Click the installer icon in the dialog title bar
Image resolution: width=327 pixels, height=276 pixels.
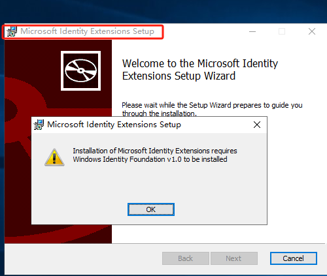(39, 125)
